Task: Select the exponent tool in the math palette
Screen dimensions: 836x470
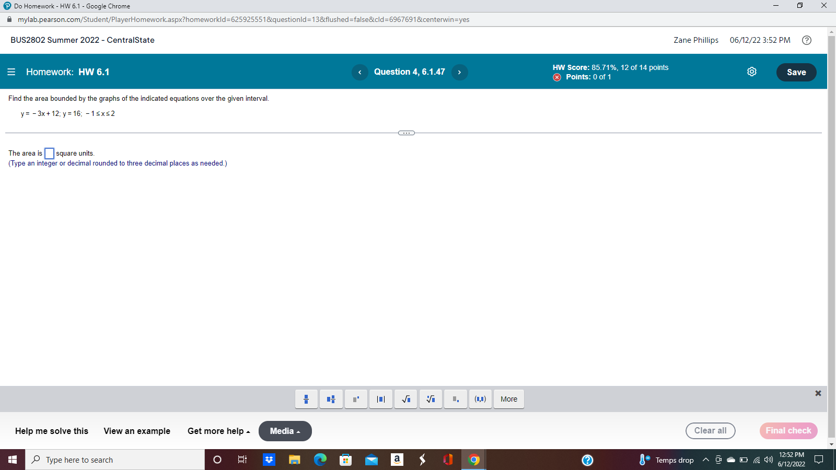Action: pyautogui.click(x=356, y=399)
